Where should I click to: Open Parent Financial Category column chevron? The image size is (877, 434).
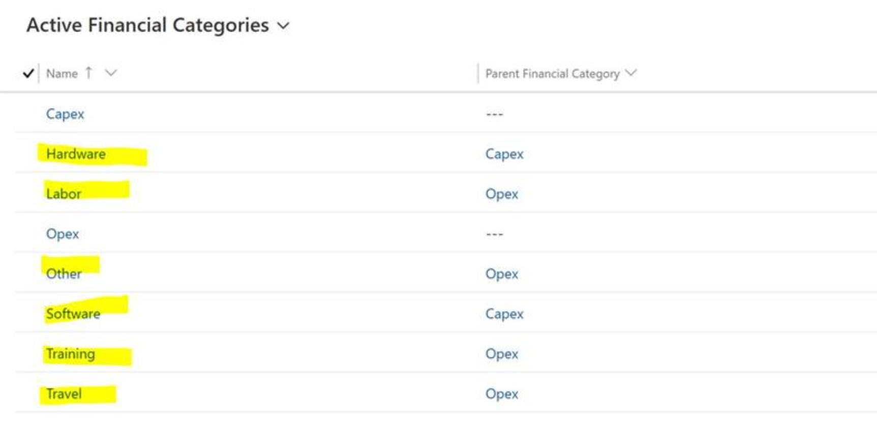(x=631, y=73)
